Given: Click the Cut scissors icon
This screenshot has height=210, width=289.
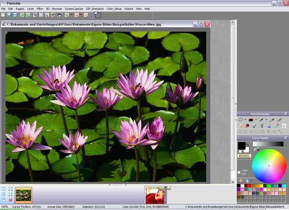Looking at the screenshot, I should click(x=47, y=15).
